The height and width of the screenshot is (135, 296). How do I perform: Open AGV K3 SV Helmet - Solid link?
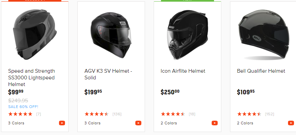click(108, 74)
